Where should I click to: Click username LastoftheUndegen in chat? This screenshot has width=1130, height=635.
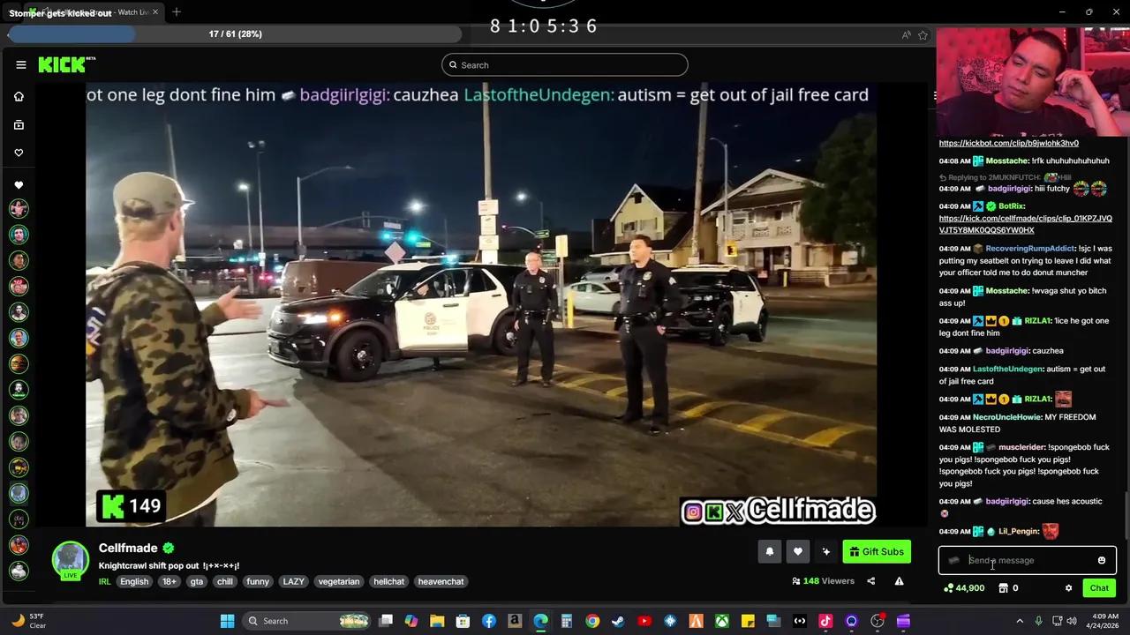point(1008,369)
